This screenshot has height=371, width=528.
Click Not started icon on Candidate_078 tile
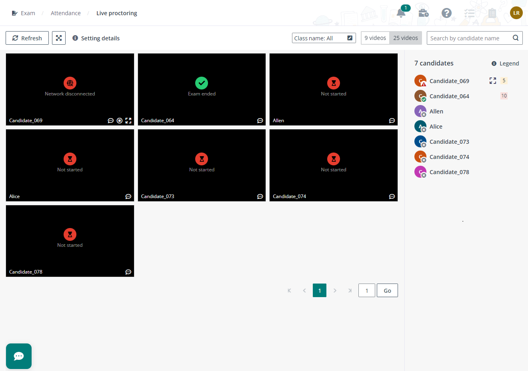click(70, 234)
